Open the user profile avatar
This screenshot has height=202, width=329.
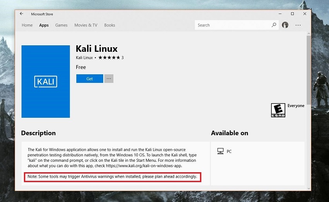285,25
